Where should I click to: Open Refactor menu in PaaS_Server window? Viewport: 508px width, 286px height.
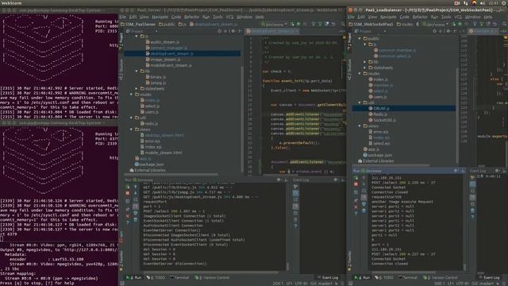tap(191, 17)
